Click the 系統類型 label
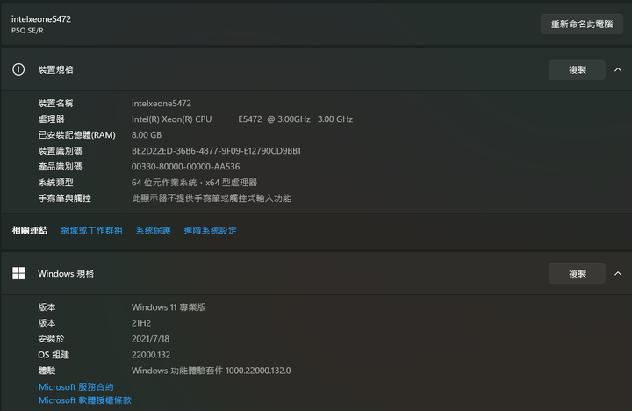632x411 pixels. point(55,183)
